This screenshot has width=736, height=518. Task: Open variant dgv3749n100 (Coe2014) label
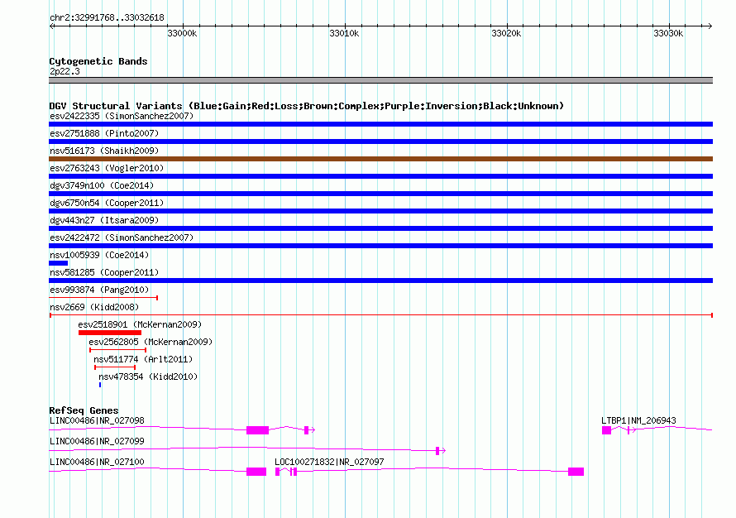point(102,185)
